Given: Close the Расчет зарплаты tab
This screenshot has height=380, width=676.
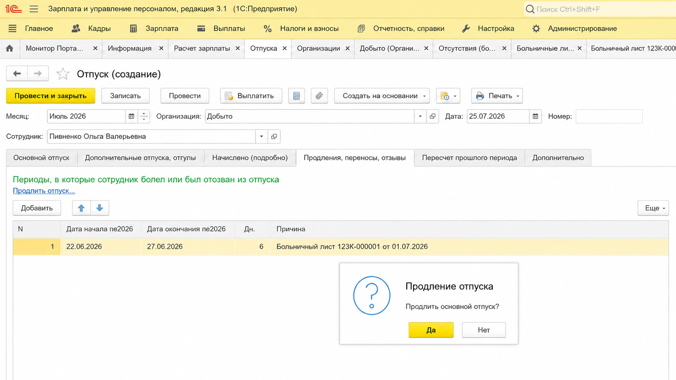Looking at the screenshot, I should tap(238, 48).
